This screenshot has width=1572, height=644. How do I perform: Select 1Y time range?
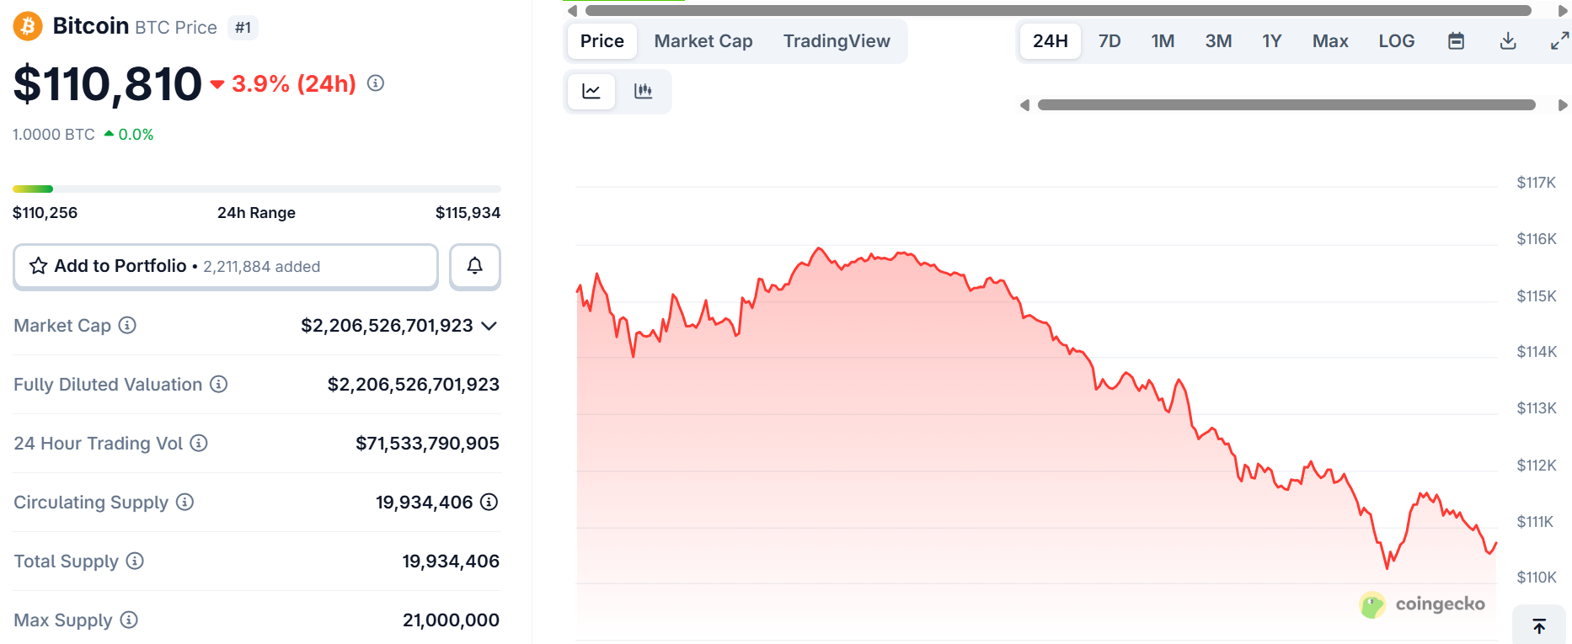point(1271,41)
